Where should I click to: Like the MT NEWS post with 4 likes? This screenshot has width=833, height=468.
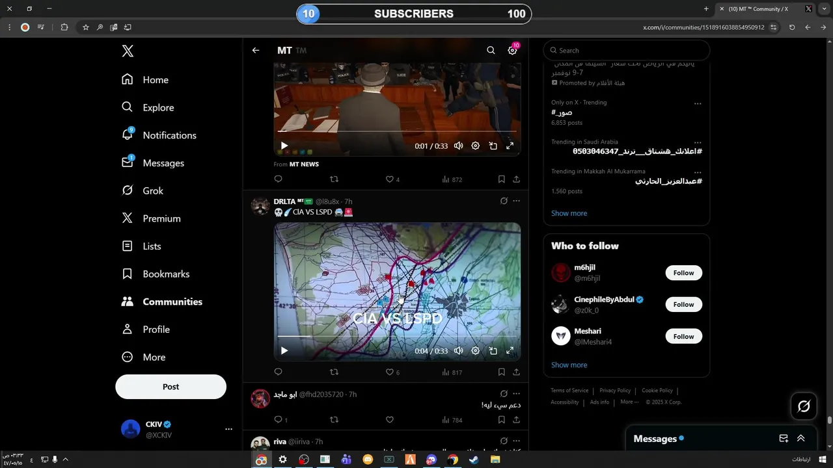(393, 179)
